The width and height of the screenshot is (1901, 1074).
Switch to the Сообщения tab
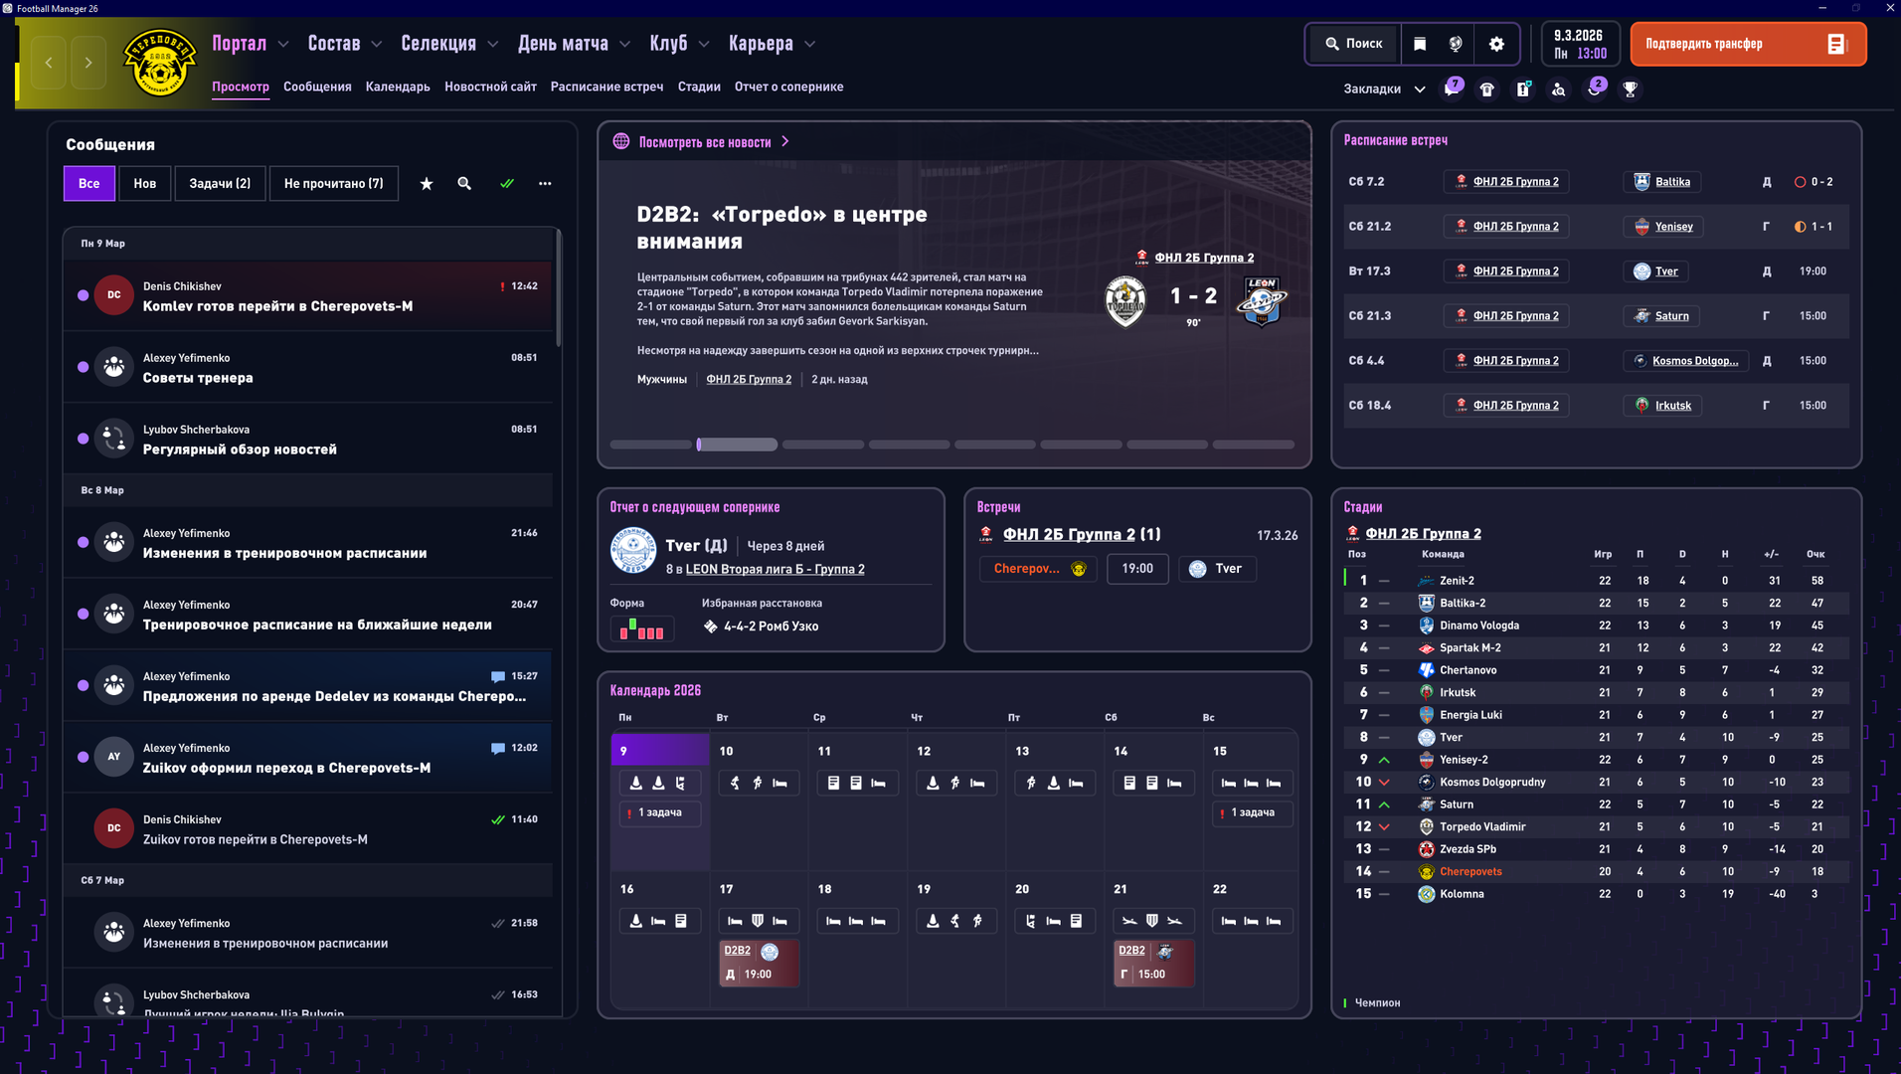point(317,87)
